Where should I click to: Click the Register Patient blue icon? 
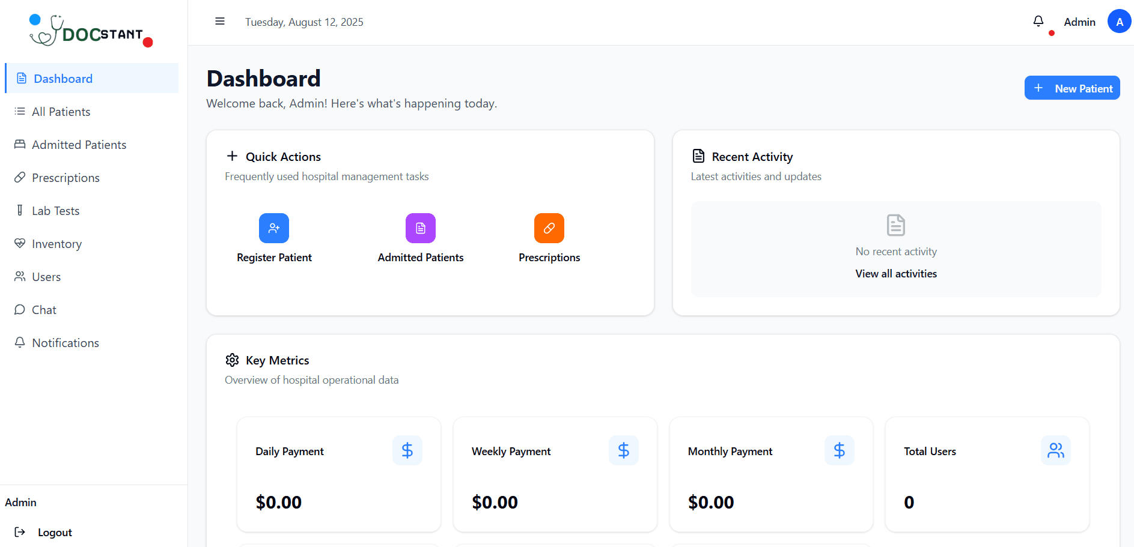274,228
